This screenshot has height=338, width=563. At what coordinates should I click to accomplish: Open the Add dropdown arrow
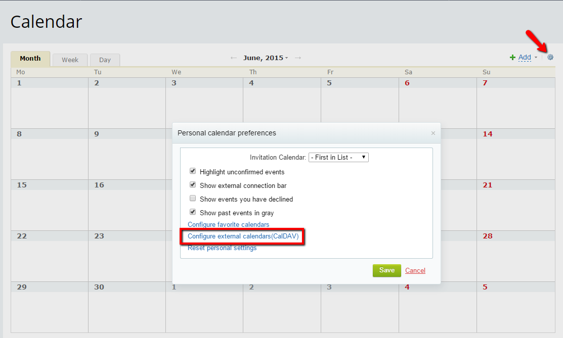point(535,58)
